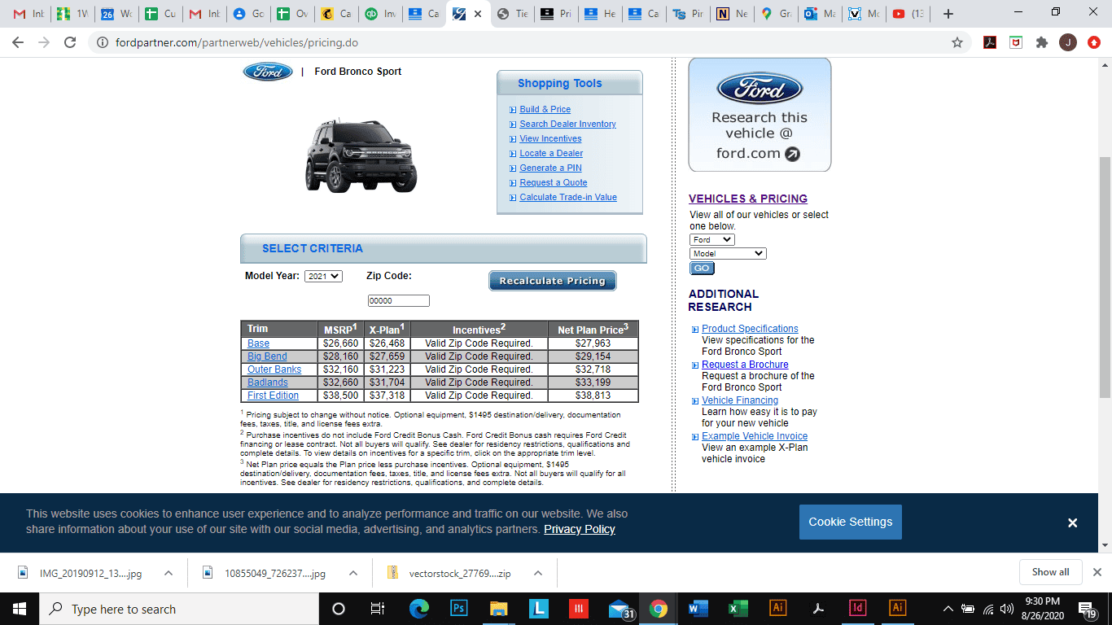
Task: Click inside the Zip Code input field
Action: coord(398,299)
